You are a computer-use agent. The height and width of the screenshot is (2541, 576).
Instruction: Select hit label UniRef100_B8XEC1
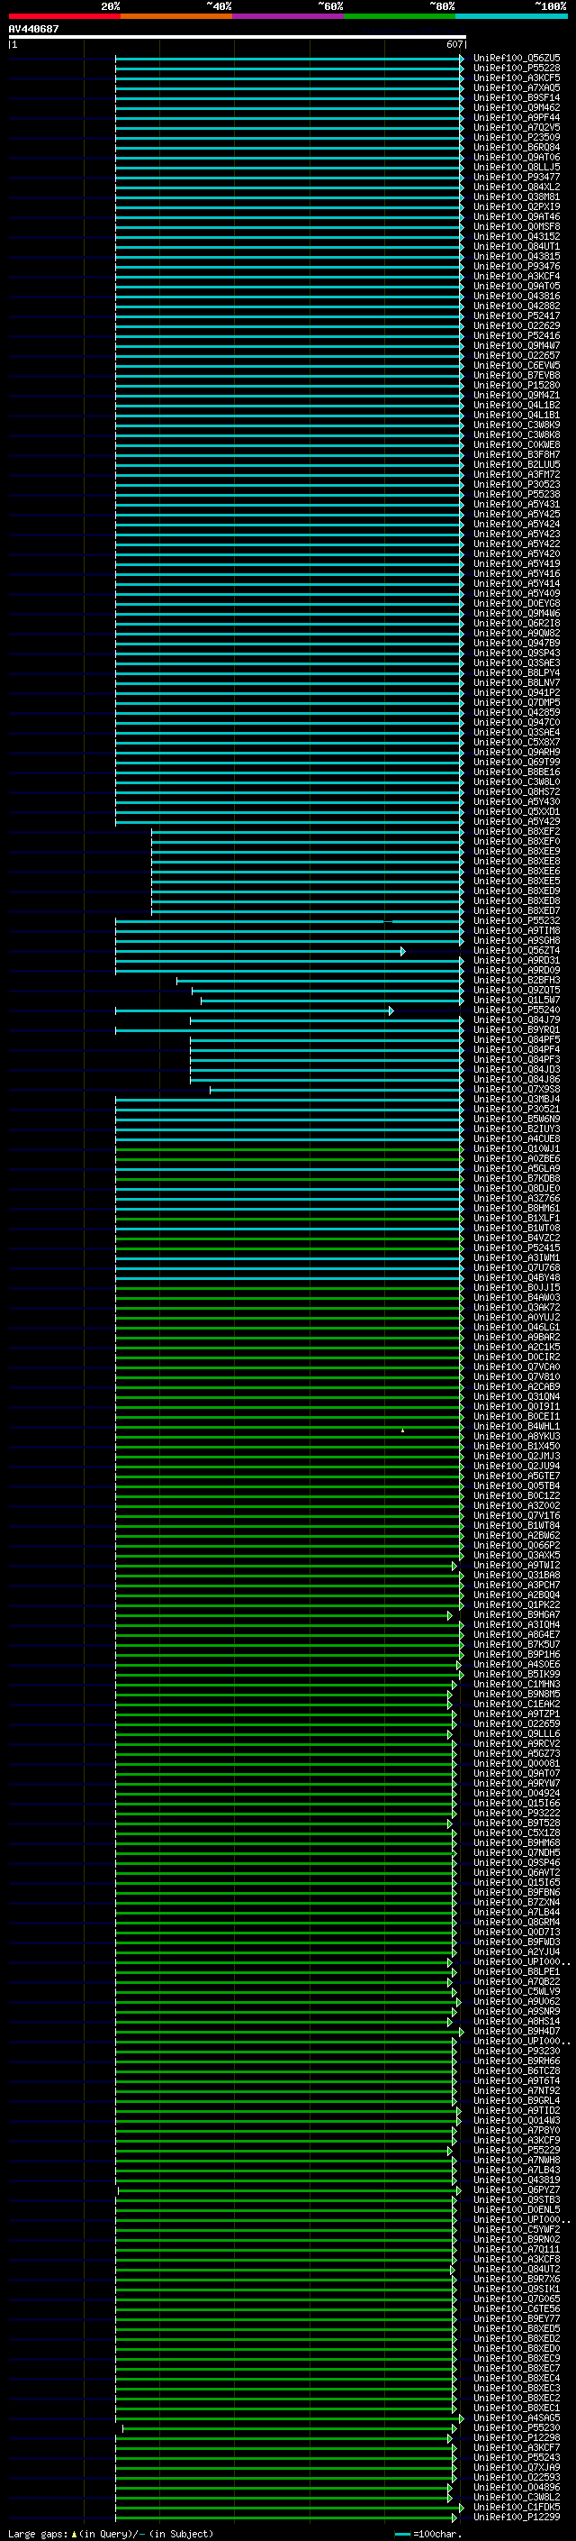coord(517,2408)
